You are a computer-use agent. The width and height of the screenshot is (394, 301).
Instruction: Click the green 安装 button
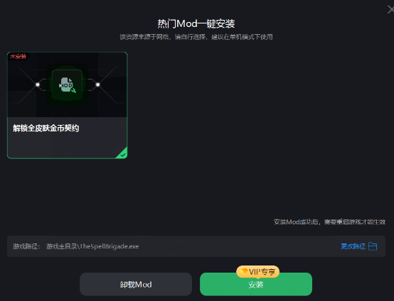[256, 285]
